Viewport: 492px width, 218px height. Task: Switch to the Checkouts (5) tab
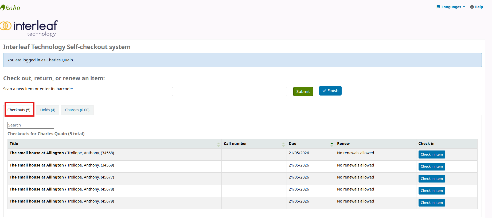[19, 110]
